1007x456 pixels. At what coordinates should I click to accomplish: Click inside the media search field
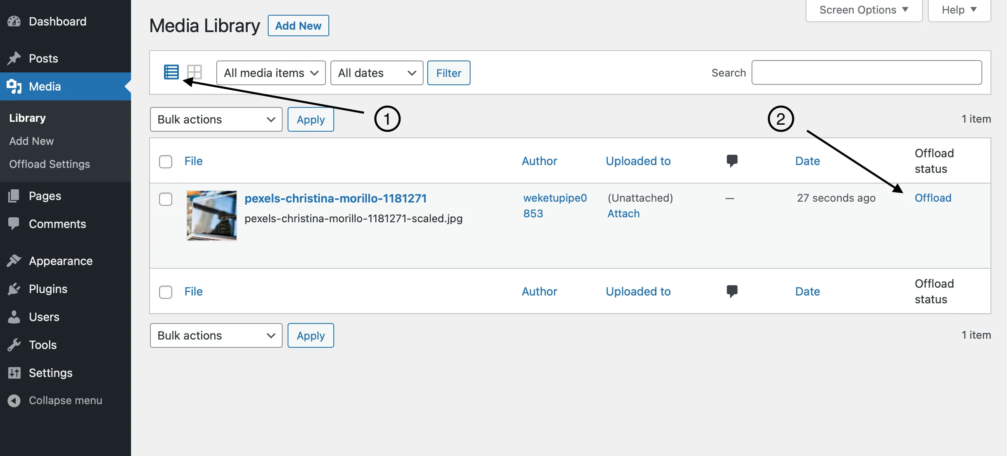tap(866, 72)
